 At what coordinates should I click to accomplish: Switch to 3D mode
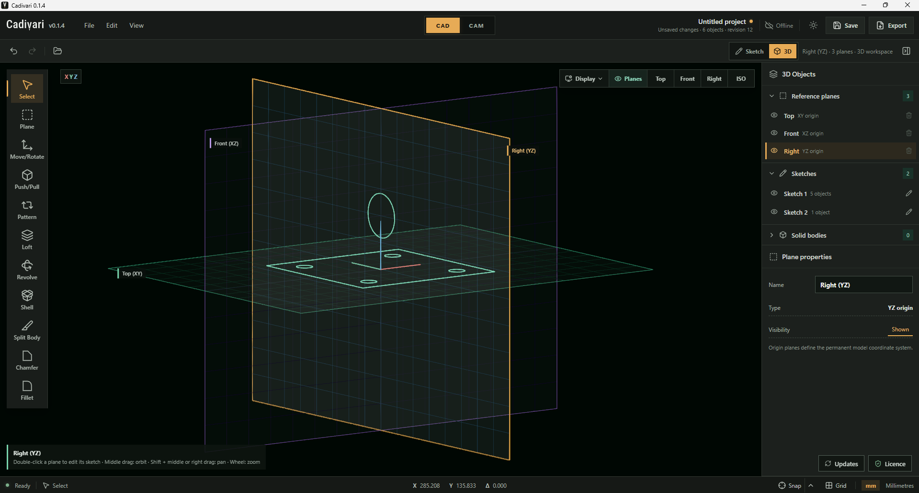pos(783,51)
